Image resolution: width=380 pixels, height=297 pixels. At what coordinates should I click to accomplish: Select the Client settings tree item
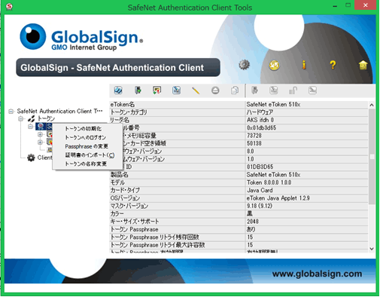click(44, 158)
